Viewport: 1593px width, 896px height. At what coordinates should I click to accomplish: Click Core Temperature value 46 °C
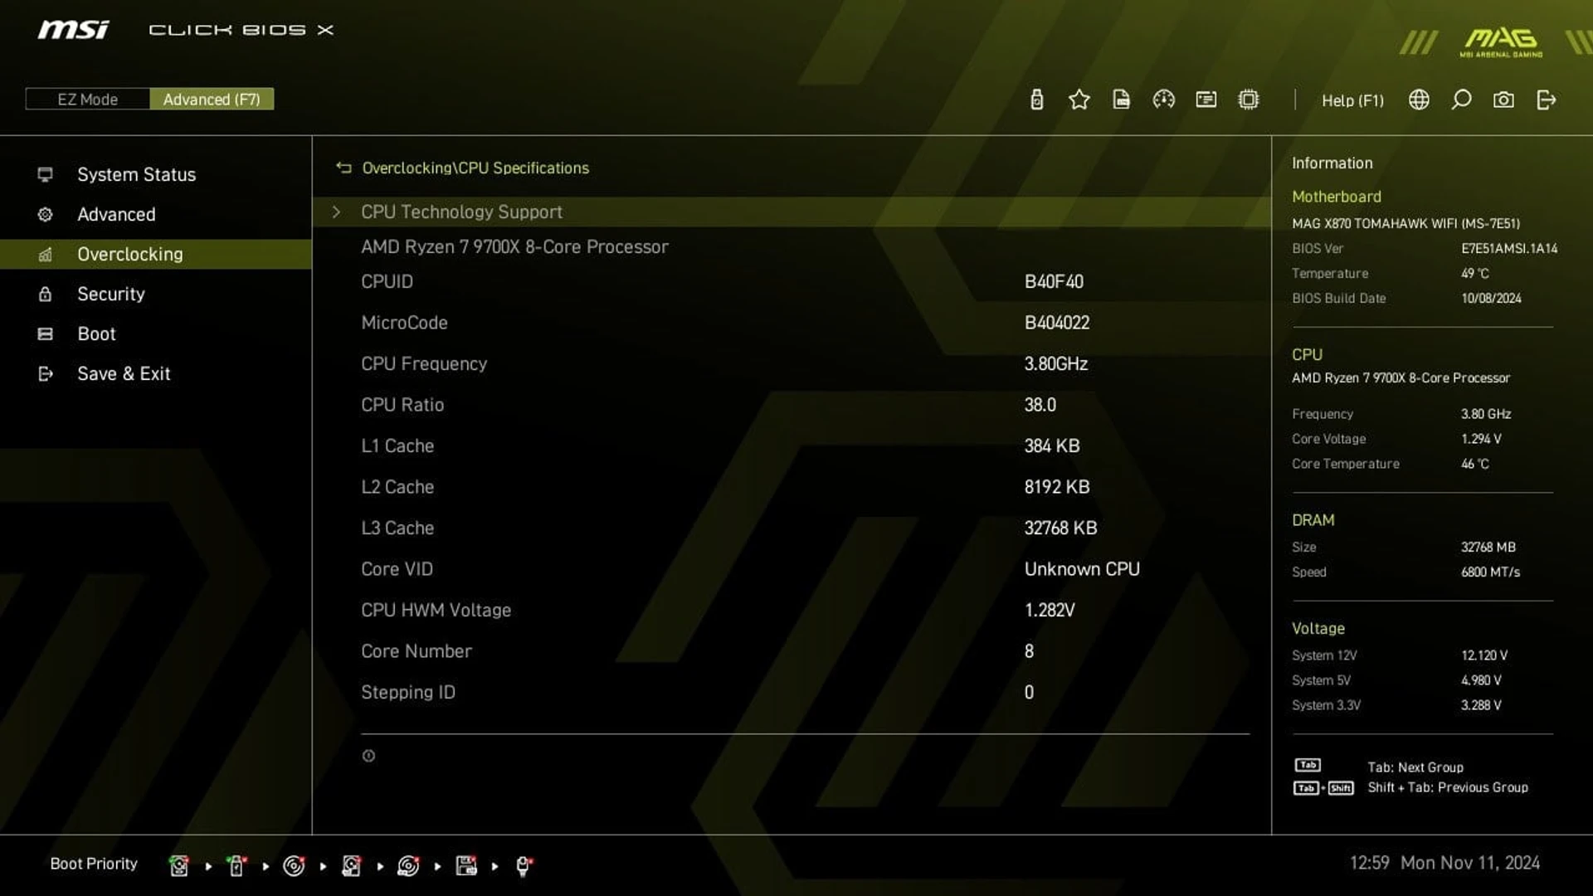click(1475, 464)
